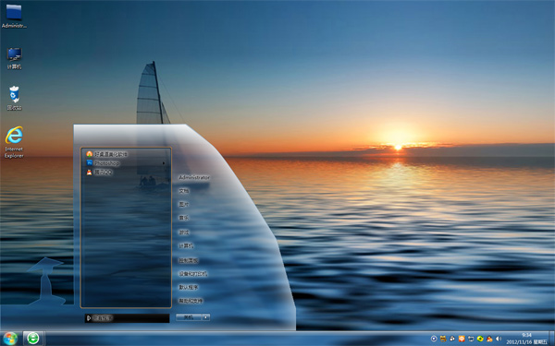Open the 计算机 desktop icon
Screen dimensions: 555x346
(14, 58)
